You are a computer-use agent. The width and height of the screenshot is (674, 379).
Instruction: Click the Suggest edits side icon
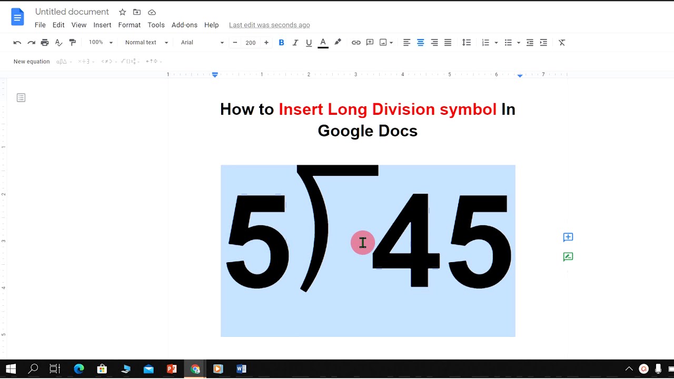tap(568, 257)
